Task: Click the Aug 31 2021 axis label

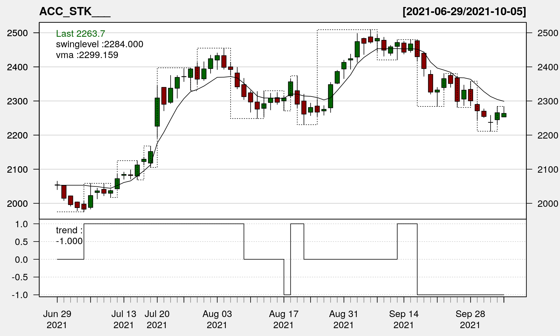Action: point(344,319)
